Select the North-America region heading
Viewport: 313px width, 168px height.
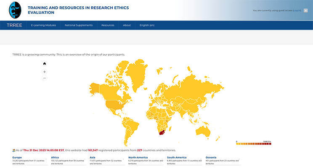tap(138, 157)
